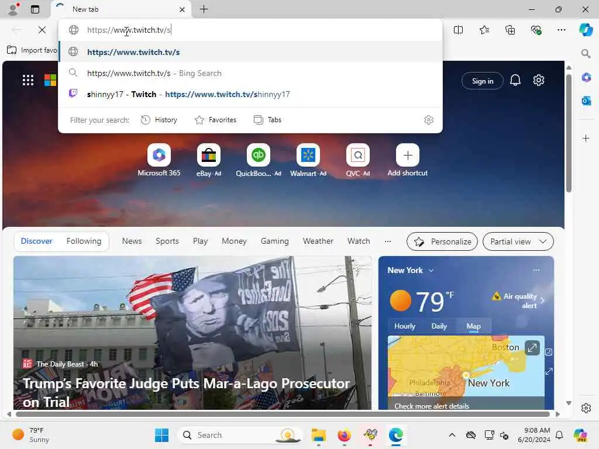The image size is (599, 449).
Task: Open the Partial view dropdown
Action: tap(518, 241)
